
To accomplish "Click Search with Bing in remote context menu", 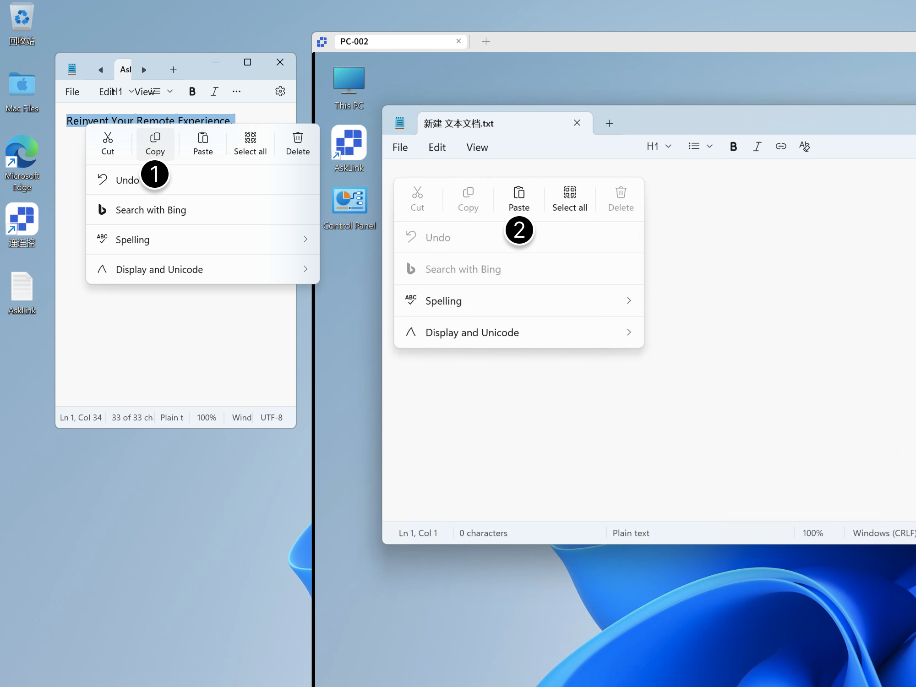I will coord(463,269).
